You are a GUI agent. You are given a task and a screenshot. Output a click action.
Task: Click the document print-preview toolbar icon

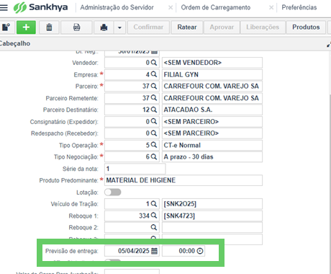coord(76,27)
